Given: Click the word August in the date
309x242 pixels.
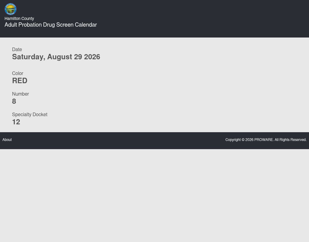Looking at the screenshot, I should click(x=60, y=57).
